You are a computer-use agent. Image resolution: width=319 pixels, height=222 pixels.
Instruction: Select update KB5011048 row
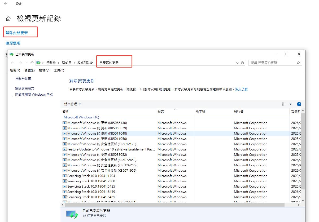[x=182, y=134]
